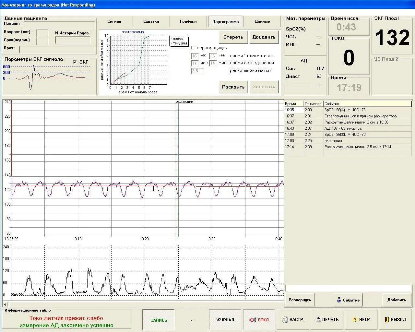Click the Сист value 107
415x332 pixels.
coord(320,68)
